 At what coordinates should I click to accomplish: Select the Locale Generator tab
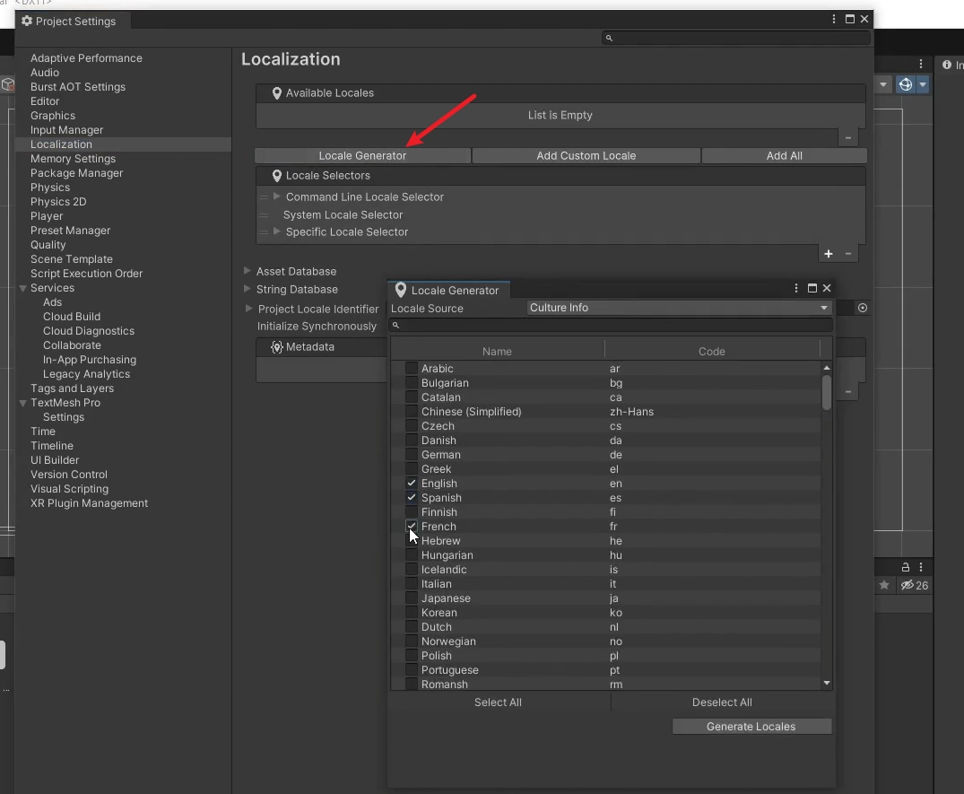coord(448,290)
